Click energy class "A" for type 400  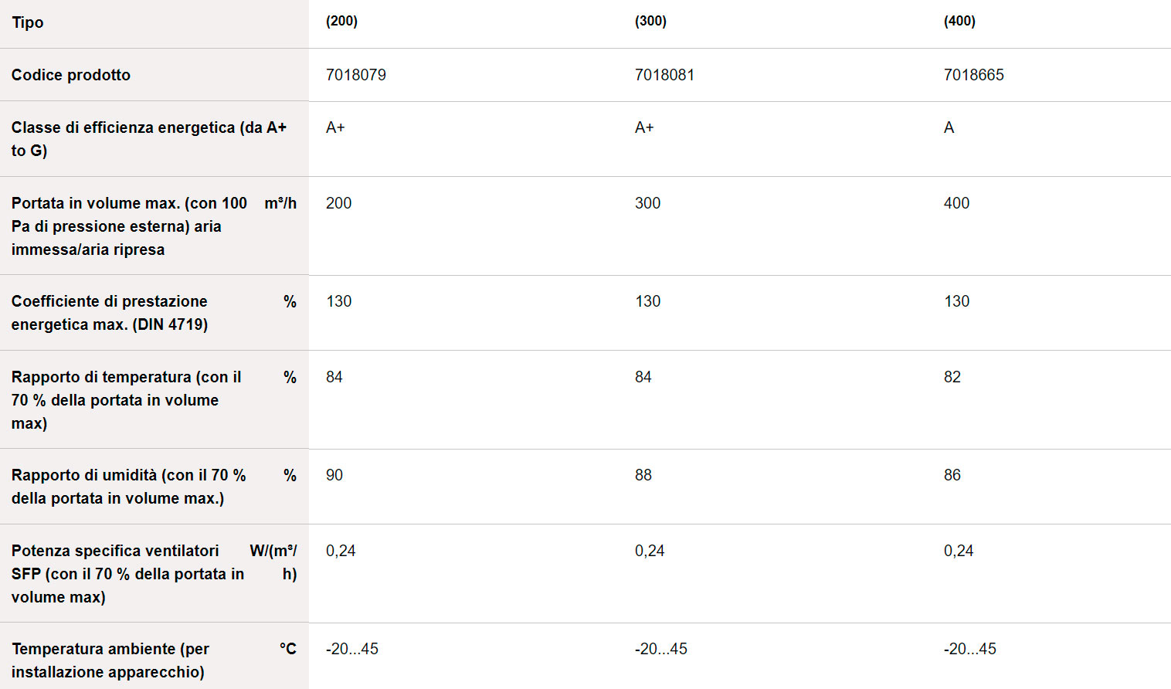[x=949, y=127]
